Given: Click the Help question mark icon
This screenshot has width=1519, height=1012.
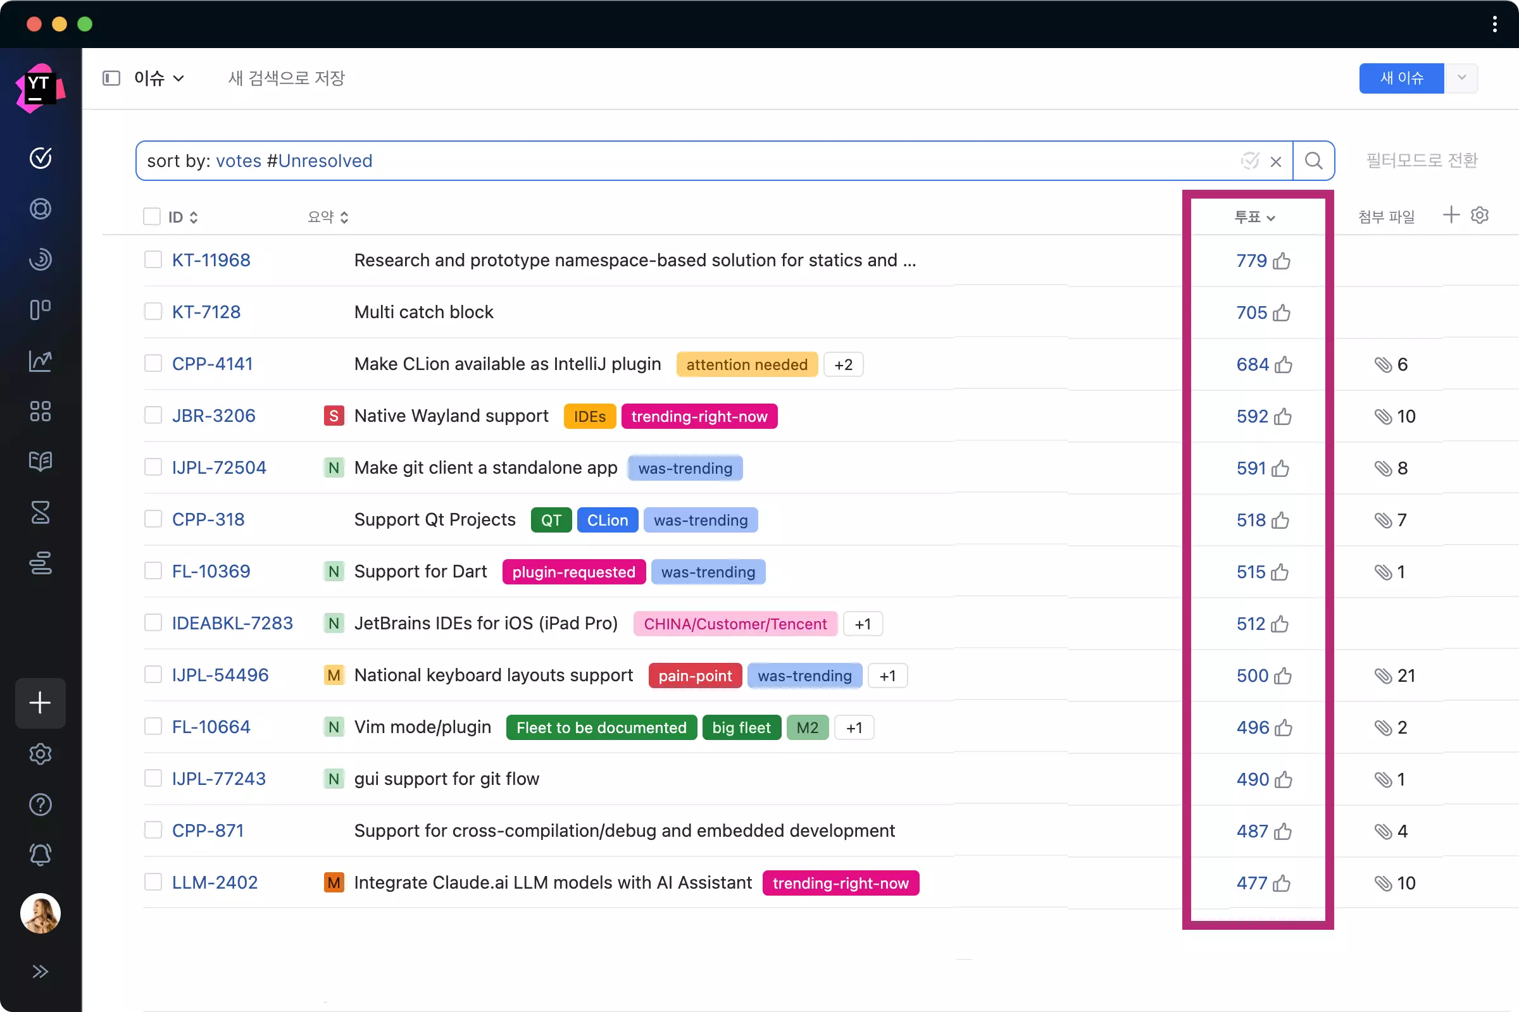Looking at the screenshot, I should 40,804.
